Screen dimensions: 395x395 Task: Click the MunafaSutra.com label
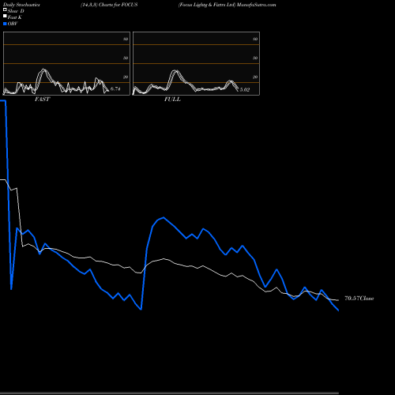pyautogui.click(x=256, y=5)
